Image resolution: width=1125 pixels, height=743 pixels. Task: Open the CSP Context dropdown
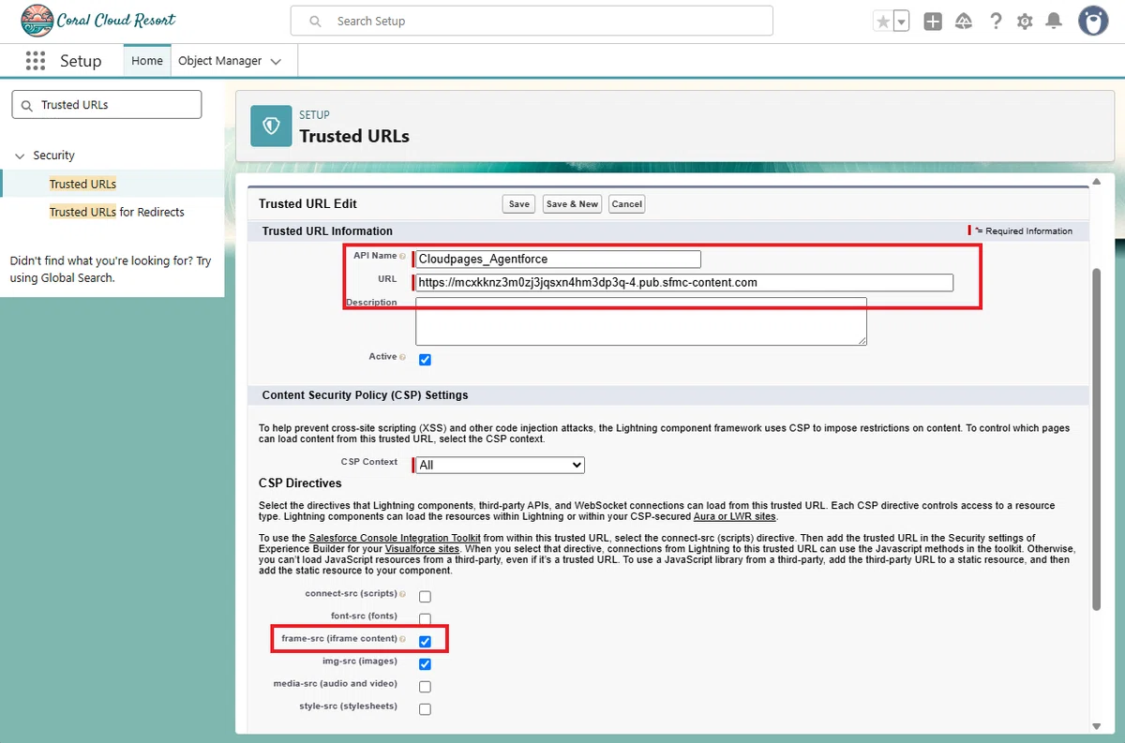(x=501, y=465)
